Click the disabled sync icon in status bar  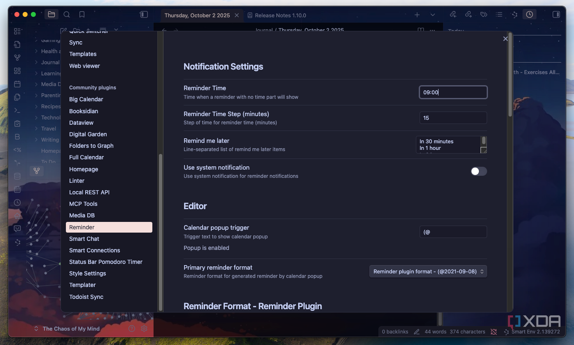point(494,332)
